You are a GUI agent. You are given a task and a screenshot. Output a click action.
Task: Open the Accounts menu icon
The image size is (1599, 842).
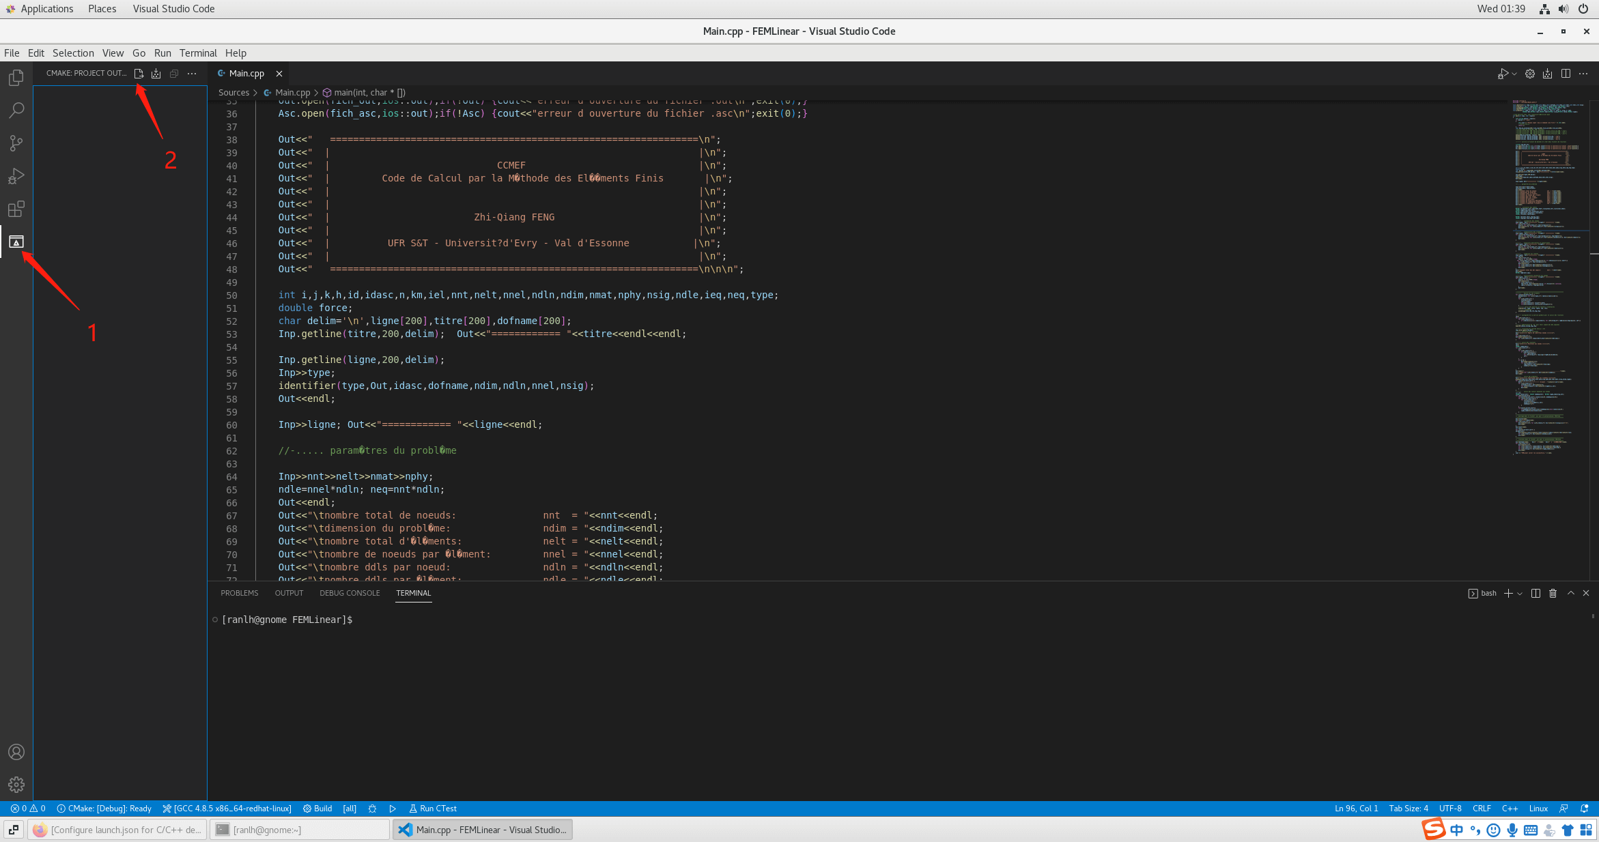[x=16, y=752]
